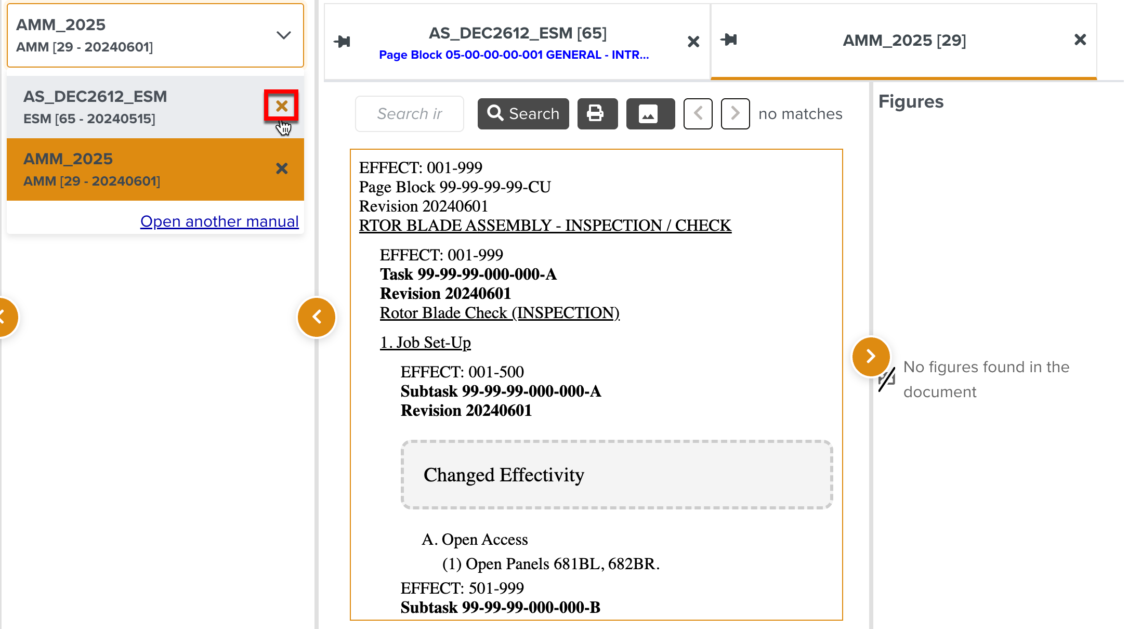Focus the search text input field
This screenshot has width=1128, height=629.
click(409, 113)
